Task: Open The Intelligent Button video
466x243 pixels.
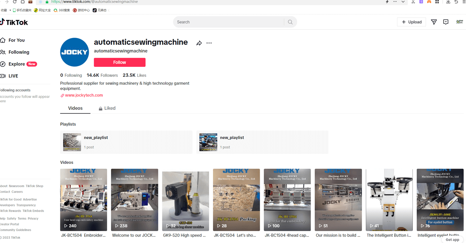Action: point(389,200)
